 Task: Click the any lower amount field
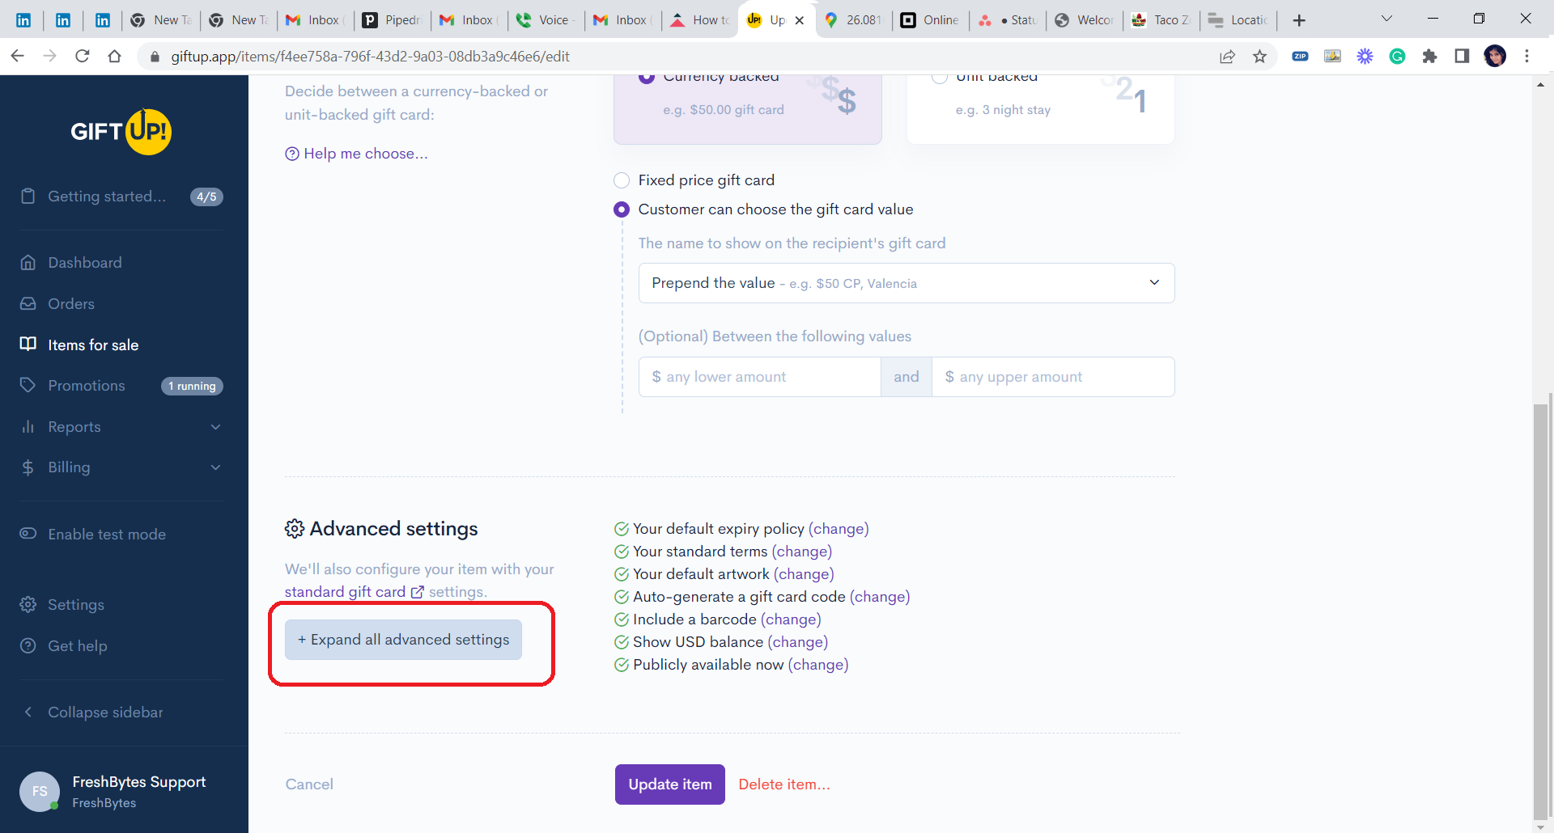(x=759, y=377)
